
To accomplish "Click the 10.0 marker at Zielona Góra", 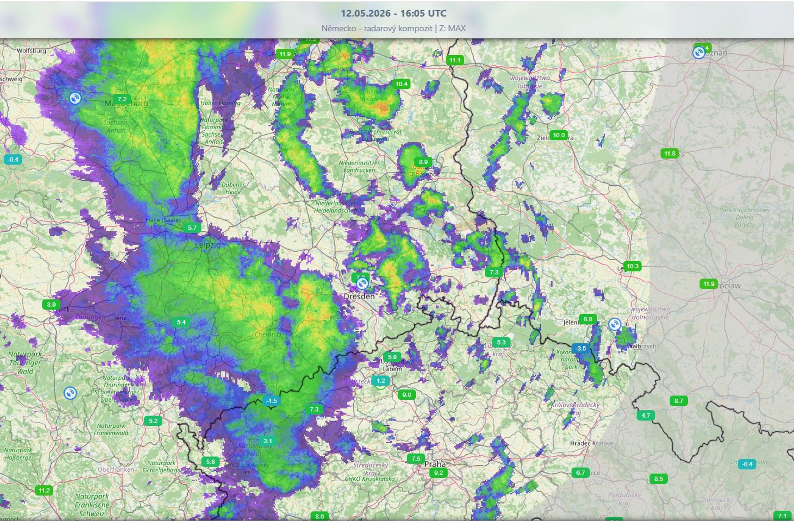I will (x=559, y=135).
